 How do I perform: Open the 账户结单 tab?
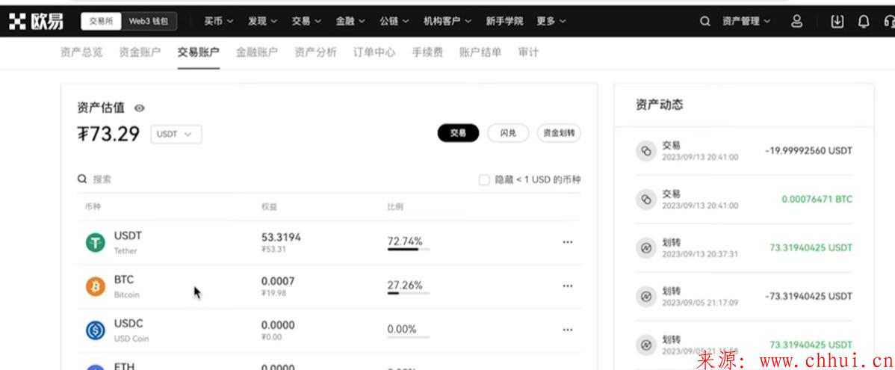coord(480,52)
